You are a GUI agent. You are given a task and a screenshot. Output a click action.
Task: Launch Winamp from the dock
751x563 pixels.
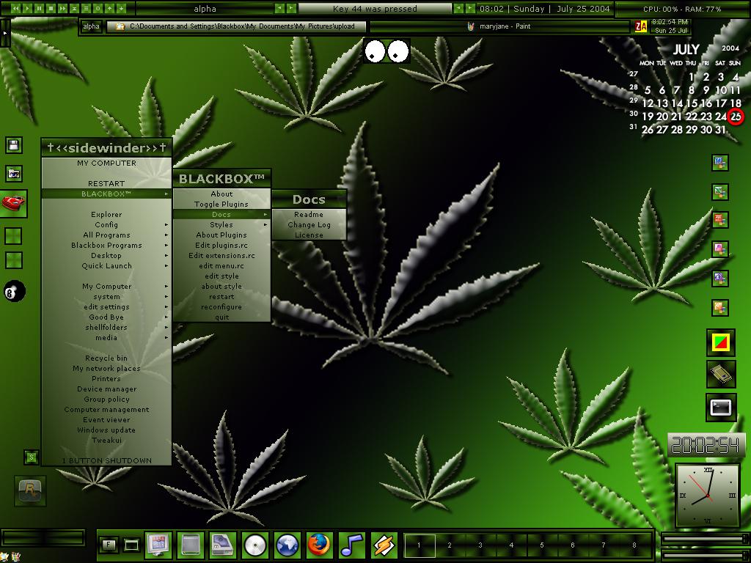tap(384, 545)
